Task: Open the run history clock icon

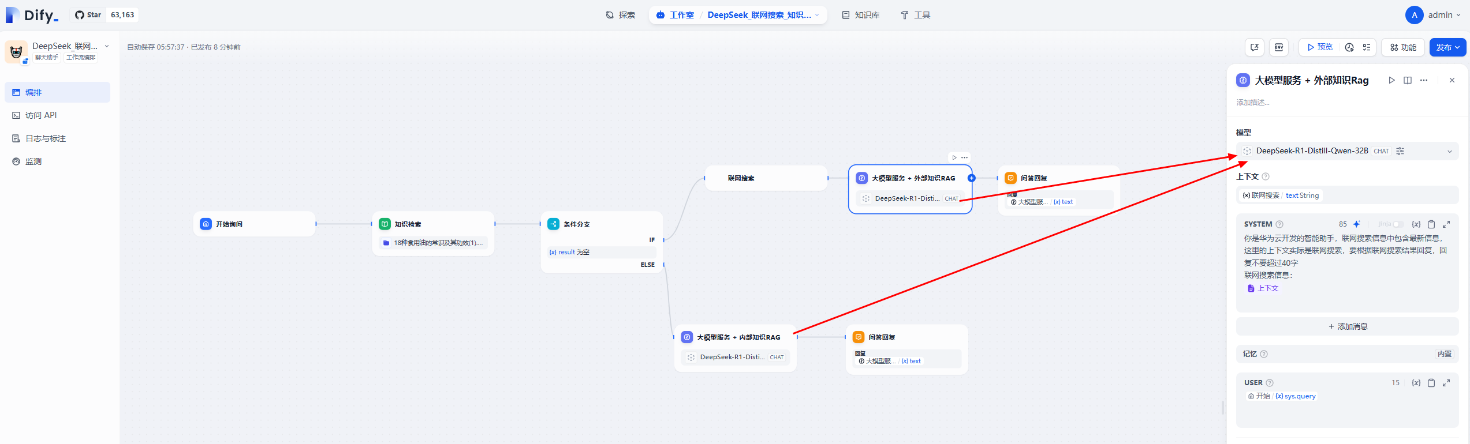Action: 1349,47
